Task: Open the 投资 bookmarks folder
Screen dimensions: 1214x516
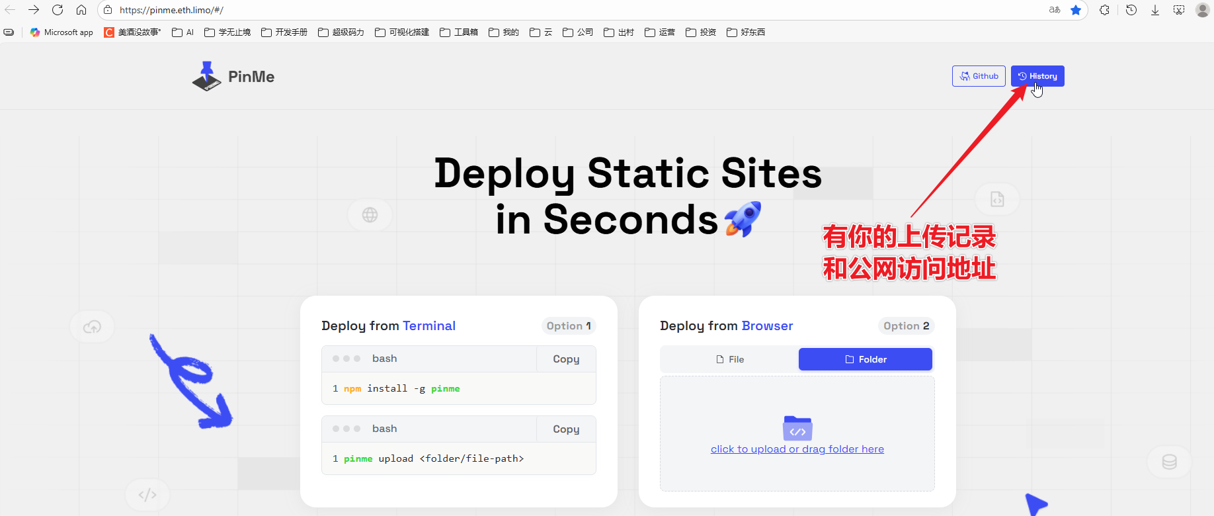Action: (x=701, y=32)
